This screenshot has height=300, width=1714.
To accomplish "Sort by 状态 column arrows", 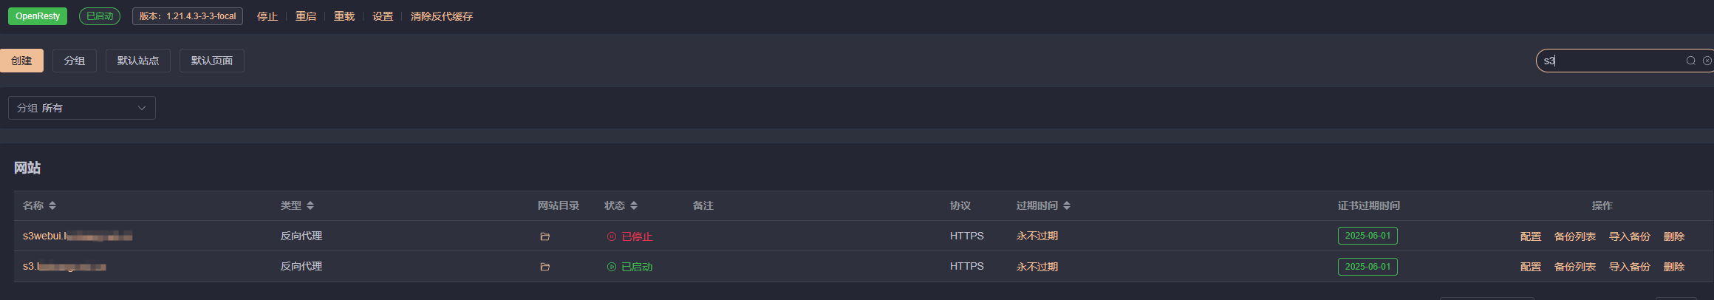I will [634, 205].
